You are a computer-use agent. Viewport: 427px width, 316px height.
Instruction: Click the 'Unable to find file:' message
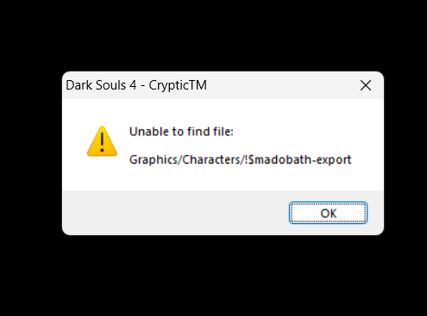point(181,132)
